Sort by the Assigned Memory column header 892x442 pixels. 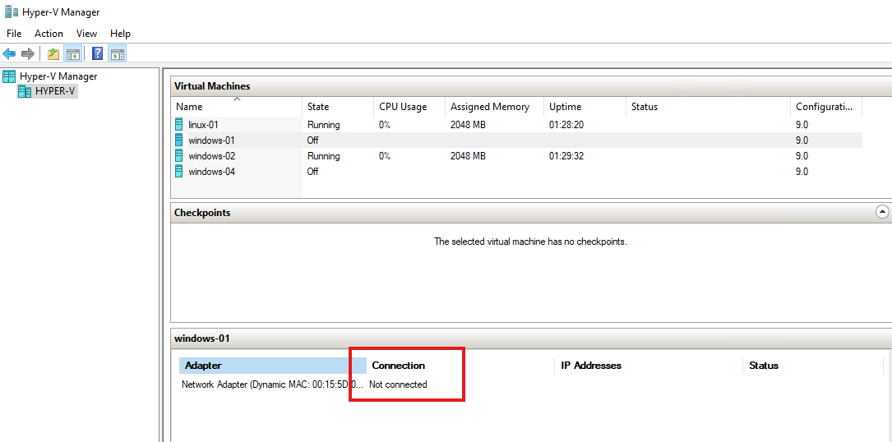point(489,107)
